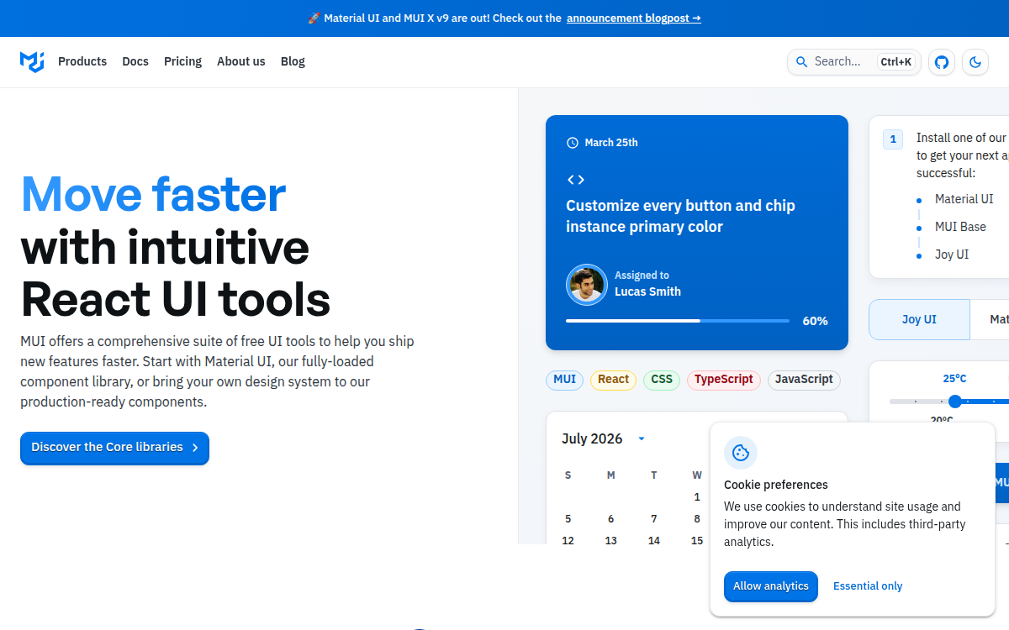
Task: Select July 13 in calendar
Action: point(611,540)
